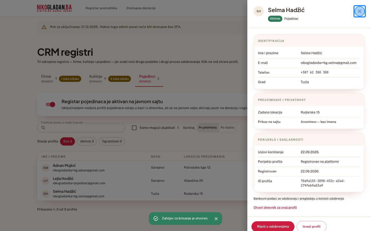Focus the search field for name, email or city
This screenshot has width=371, height=231.
pos(81,128)
